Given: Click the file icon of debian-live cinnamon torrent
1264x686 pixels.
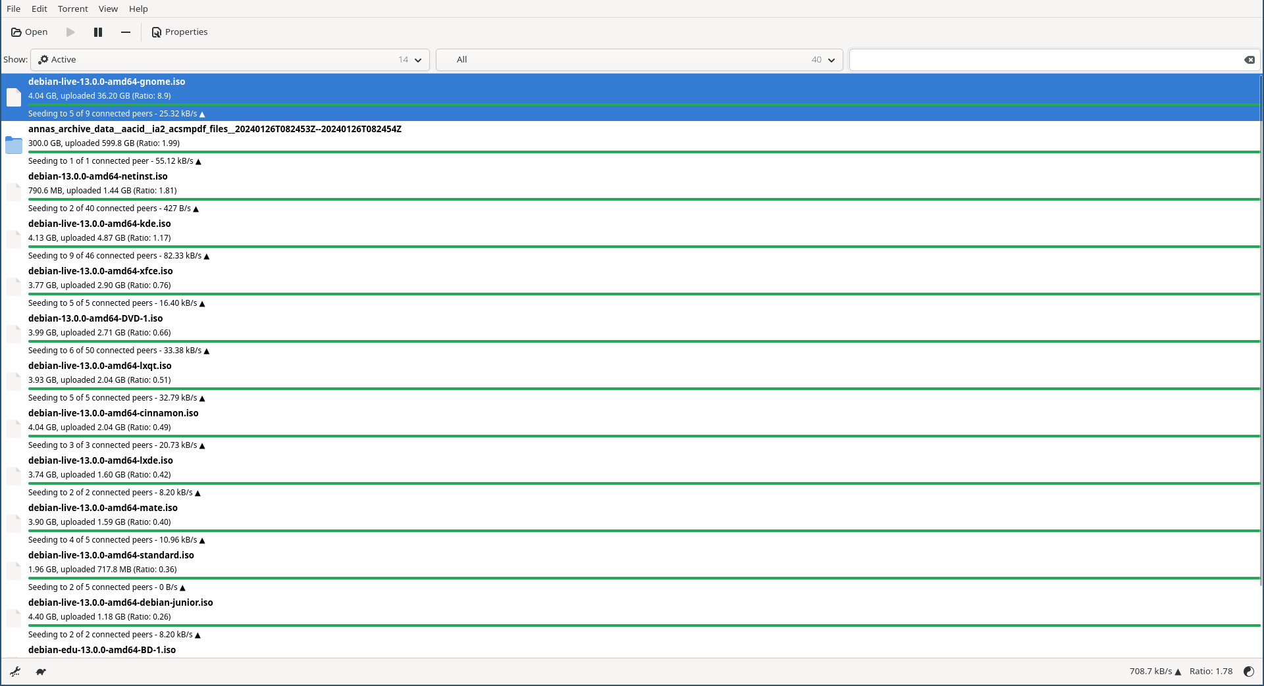Looking at the screenshot, I should point(14,429).
